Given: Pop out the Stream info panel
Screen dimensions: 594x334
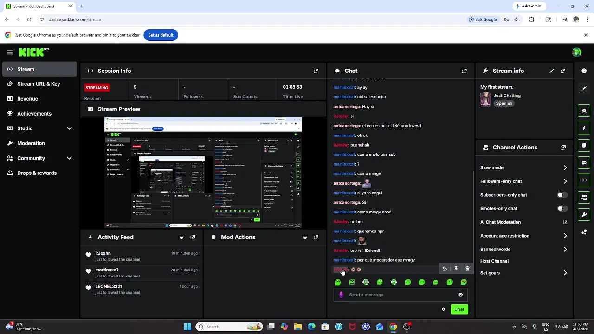Looking at the screenshot, I should [563, 71].
